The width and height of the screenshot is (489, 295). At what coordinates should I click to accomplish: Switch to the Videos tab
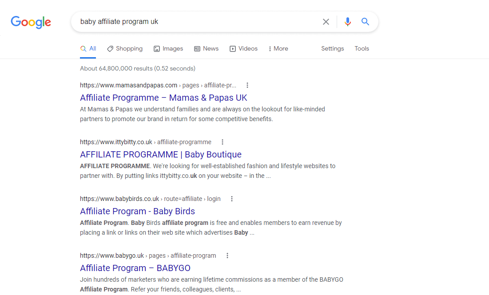pos(247,48)
